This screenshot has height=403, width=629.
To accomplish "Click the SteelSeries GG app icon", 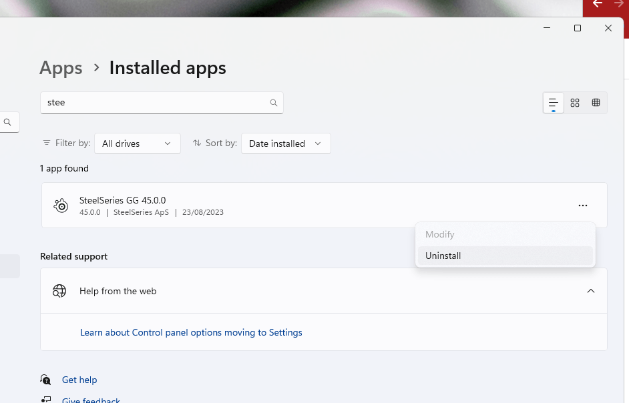I will tap(61, 206).
